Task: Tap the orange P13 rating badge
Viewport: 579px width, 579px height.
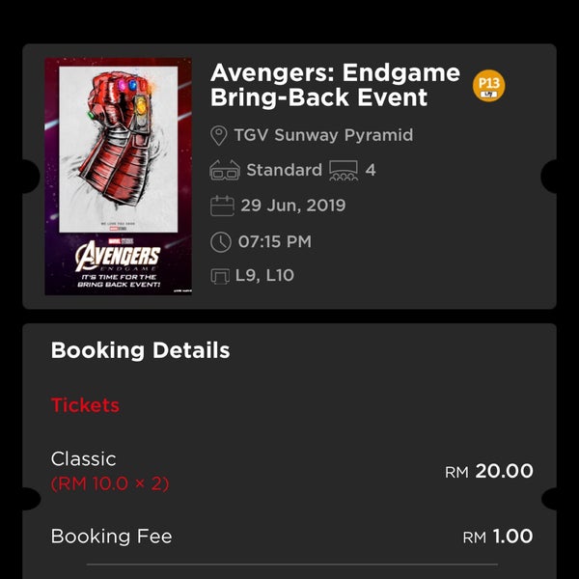Action: [488, 85]
